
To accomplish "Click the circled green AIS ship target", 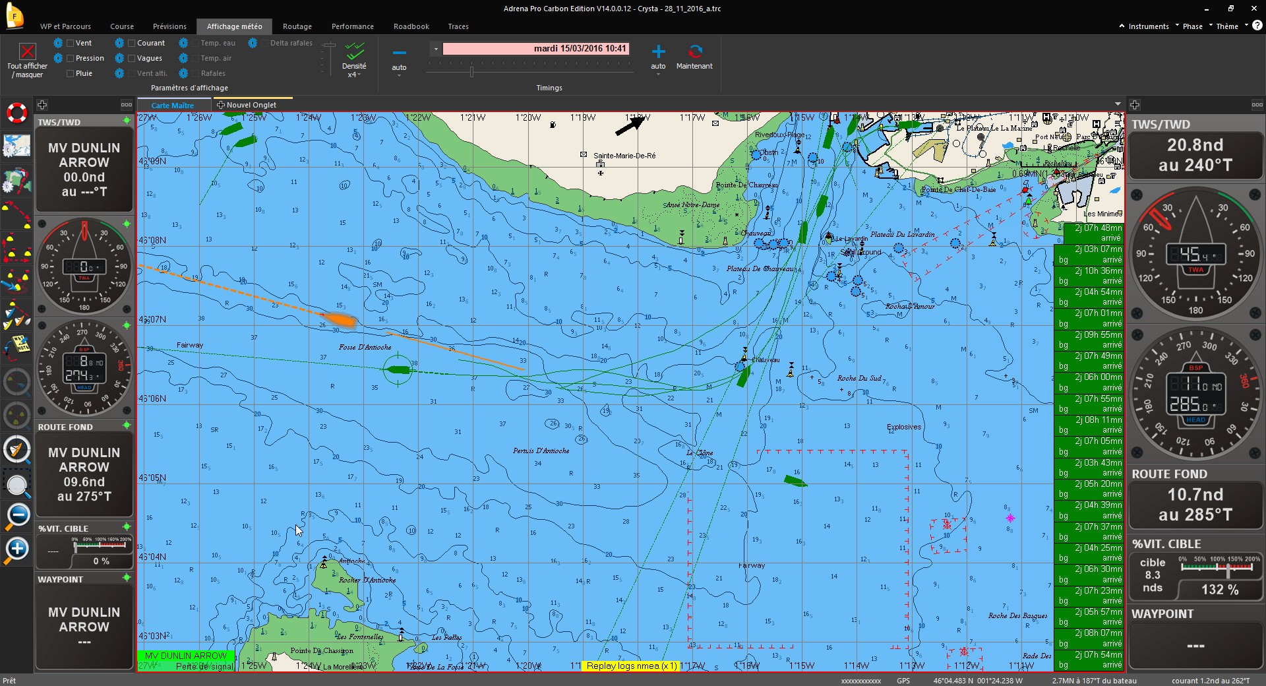I will click(x=398, y=369).
